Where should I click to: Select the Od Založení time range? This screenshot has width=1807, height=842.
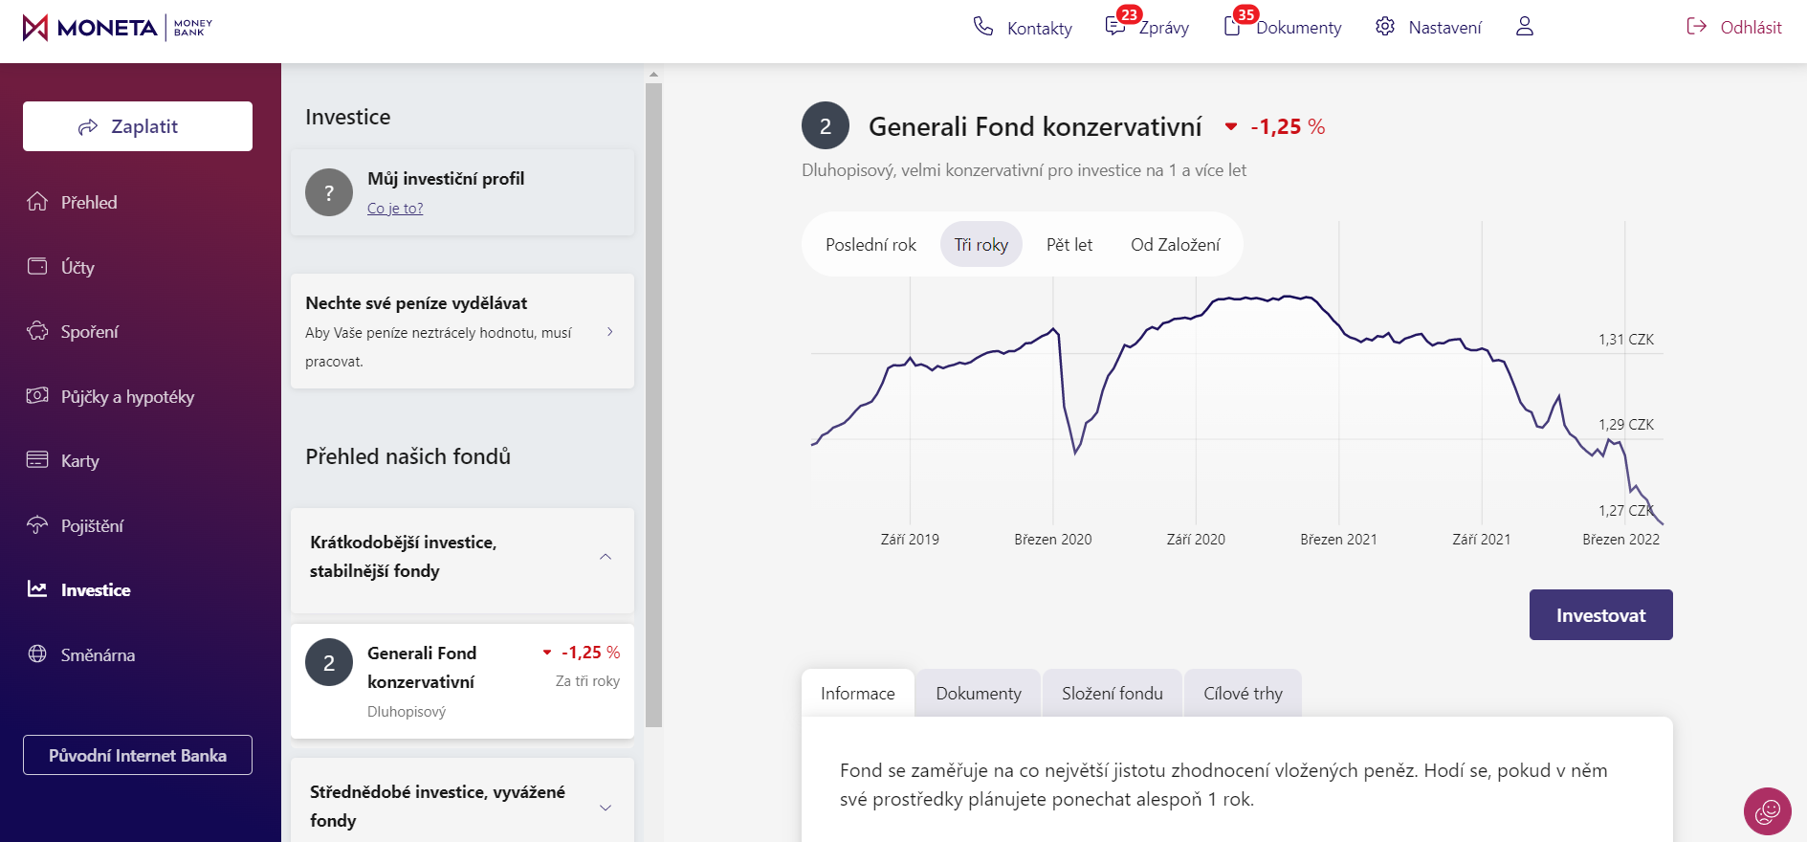[1175, 245]
